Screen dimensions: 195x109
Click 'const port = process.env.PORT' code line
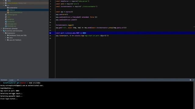(x=71, y=33)
